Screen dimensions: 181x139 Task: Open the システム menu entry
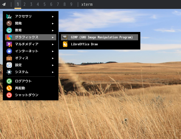[31, 72]
